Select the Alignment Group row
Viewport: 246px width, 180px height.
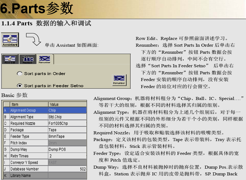pyautogui.click(x=29, y=110)
